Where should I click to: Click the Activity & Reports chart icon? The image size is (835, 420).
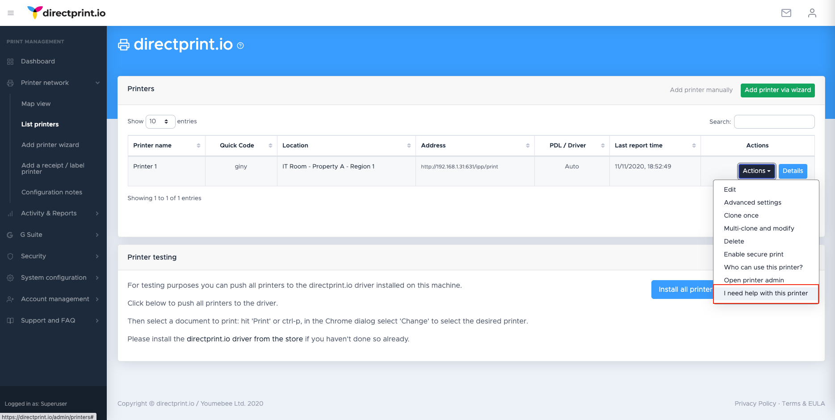(x=10, y=214)
